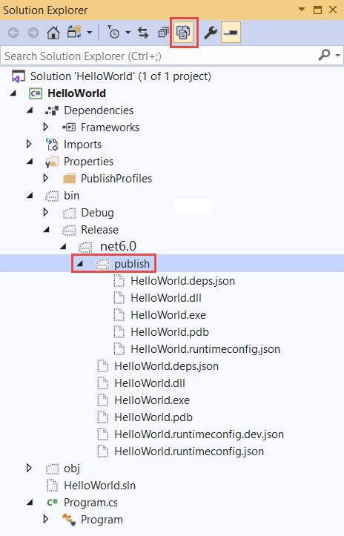The height and width of the screenshot is (536, 344).
Task: Click the Frameworks node icon
Action: click(69, 128)
